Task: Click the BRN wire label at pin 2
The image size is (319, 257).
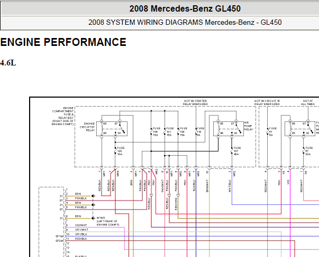Action: pyautogui.click(x=78, y=194)
